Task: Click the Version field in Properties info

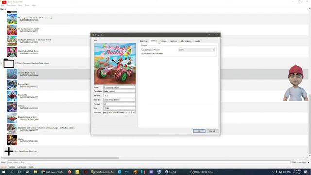Action: [119, 95]
